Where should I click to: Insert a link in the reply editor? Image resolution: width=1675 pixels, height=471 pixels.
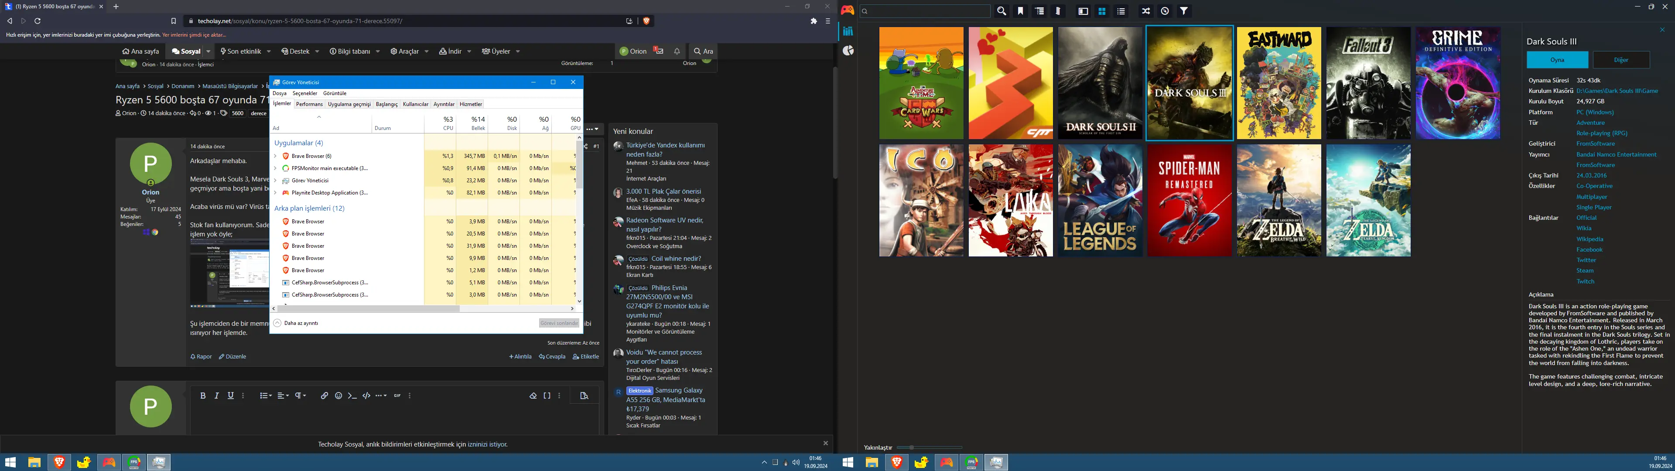324,396
